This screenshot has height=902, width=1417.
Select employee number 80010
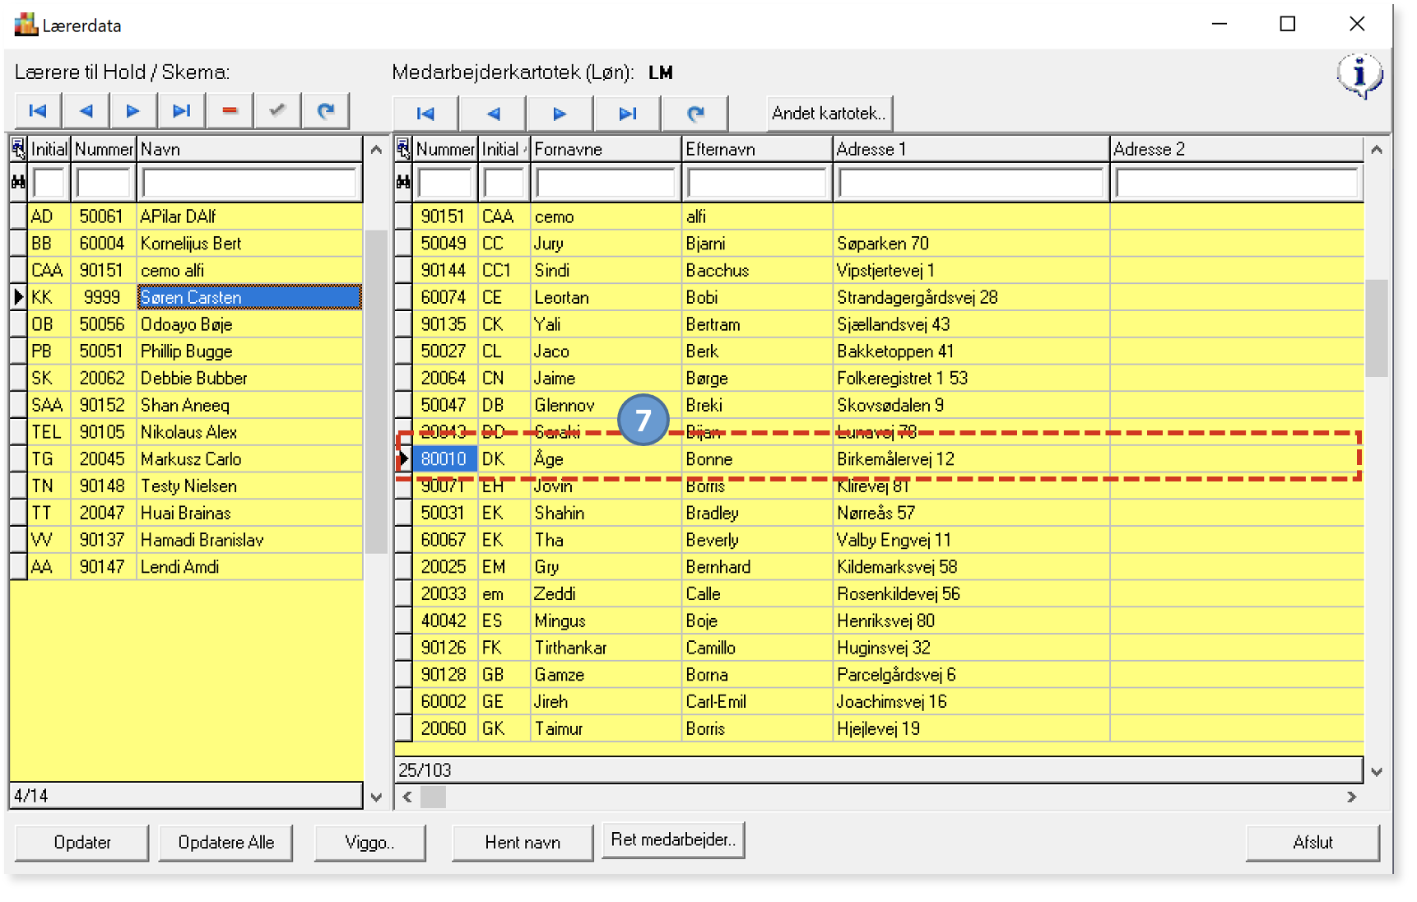click(444, 459)
